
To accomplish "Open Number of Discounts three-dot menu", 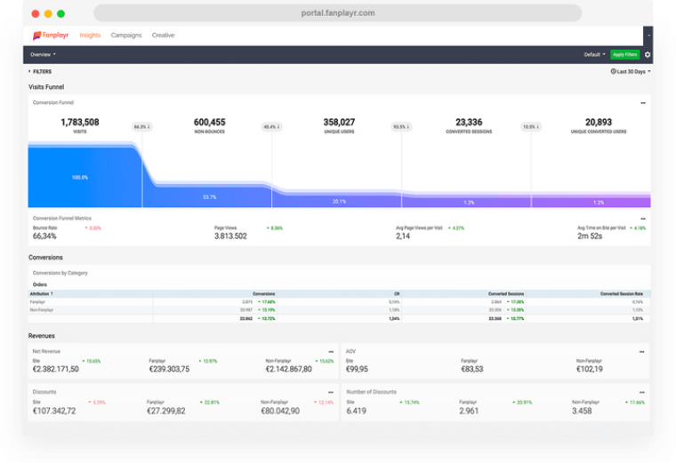I will (643, 392).
